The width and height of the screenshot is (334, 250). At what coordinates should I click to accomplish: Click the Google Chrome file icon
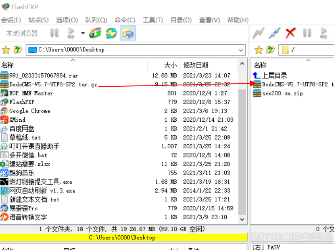4,111
